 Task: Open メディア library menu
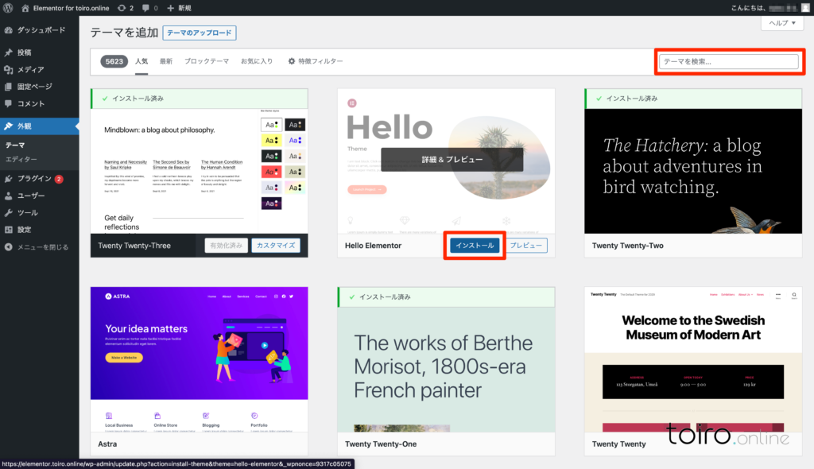coord(30,70)
